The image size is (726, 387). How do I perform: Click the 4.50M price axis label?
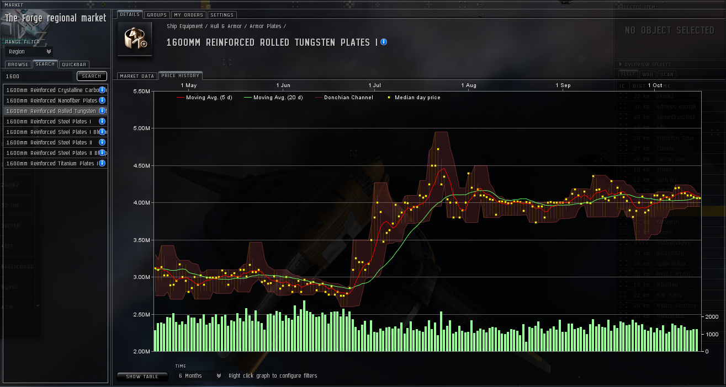coord(141,165)
